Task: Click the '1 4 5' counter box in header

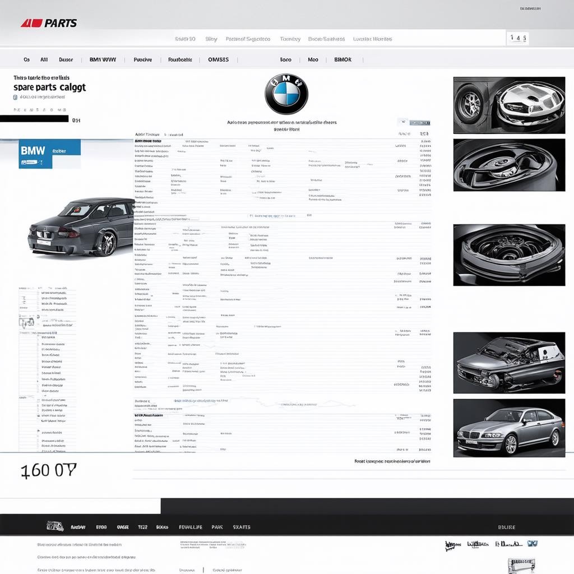Action: pos(518,38)
